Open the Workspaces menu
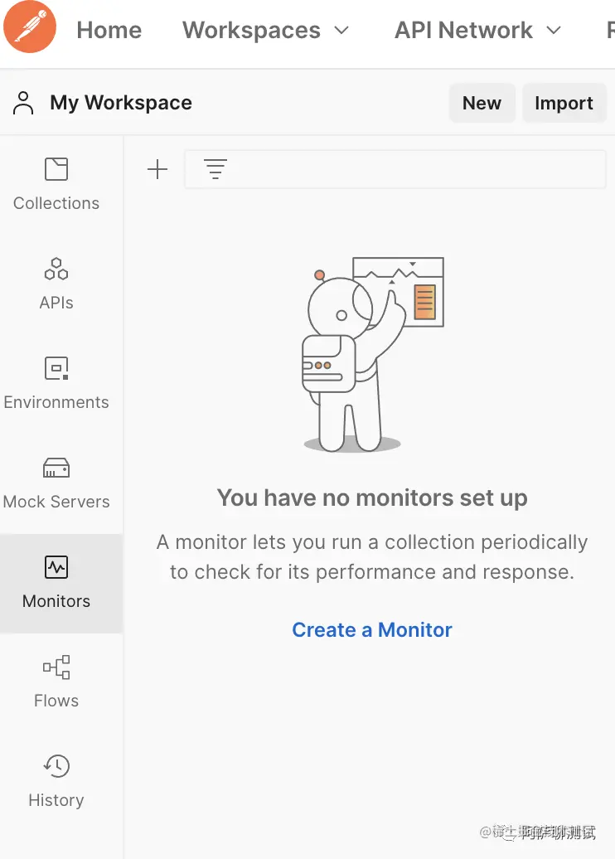 [x=251, y=30]
